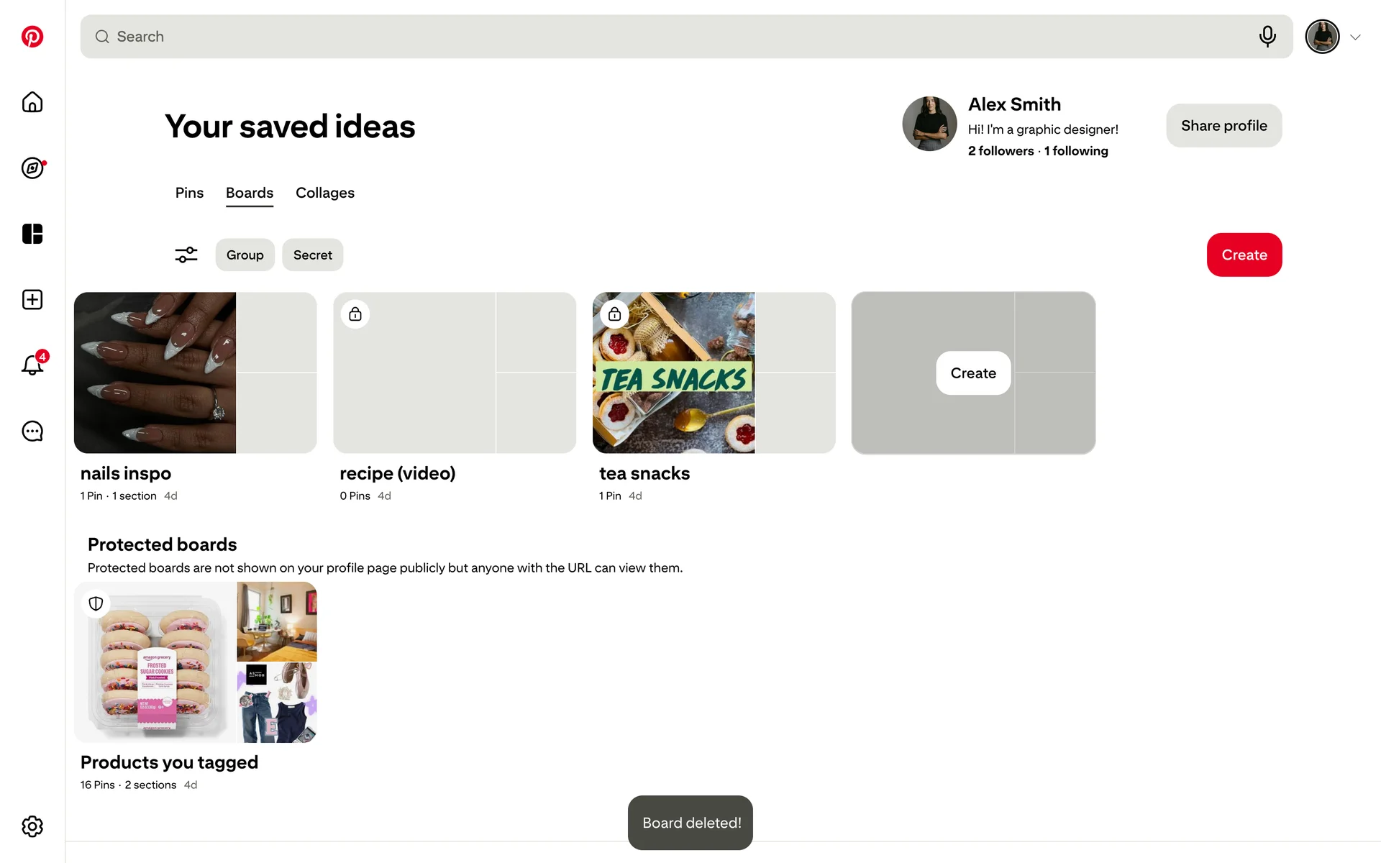Click the plus Create icon in sidebar

tap(32, 300)
